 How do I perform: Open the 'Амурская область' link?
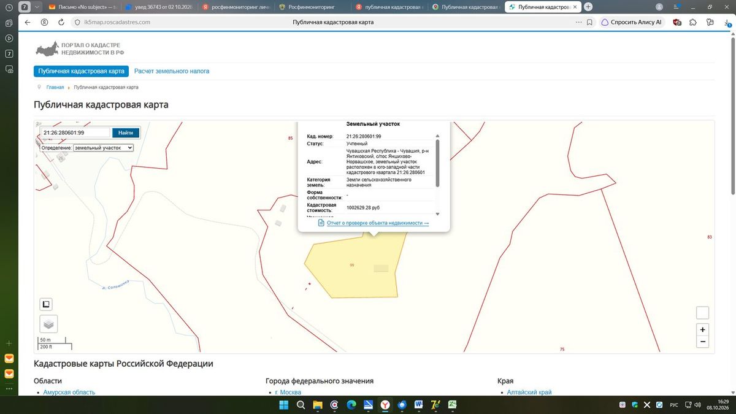click(x=69, y=393)
